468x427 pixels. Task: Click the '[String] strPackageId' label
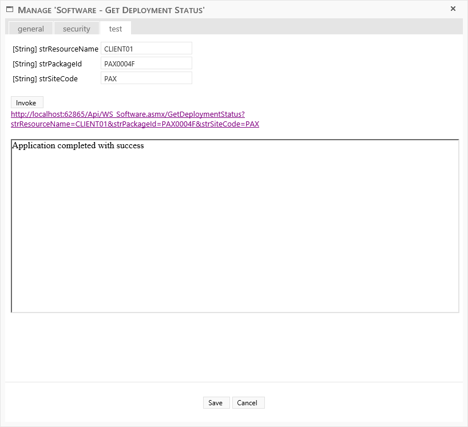coord(47,64)
